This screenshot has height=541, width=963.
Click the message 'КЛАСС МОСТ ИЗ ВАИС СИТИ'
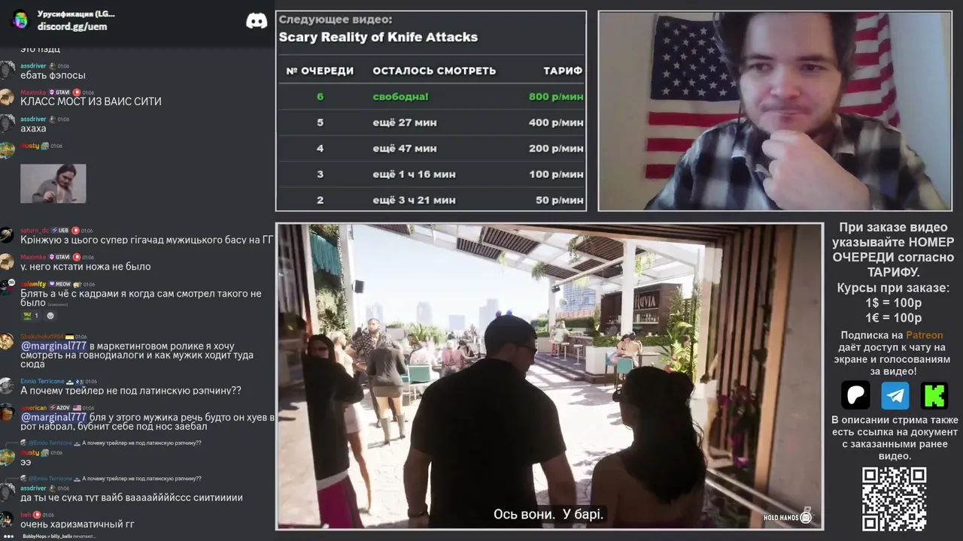[x=91, y=101]
